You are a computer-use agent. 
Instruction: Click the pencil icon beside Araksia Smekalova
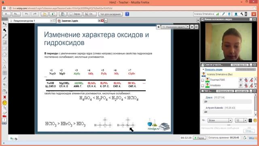pos(223,14)
